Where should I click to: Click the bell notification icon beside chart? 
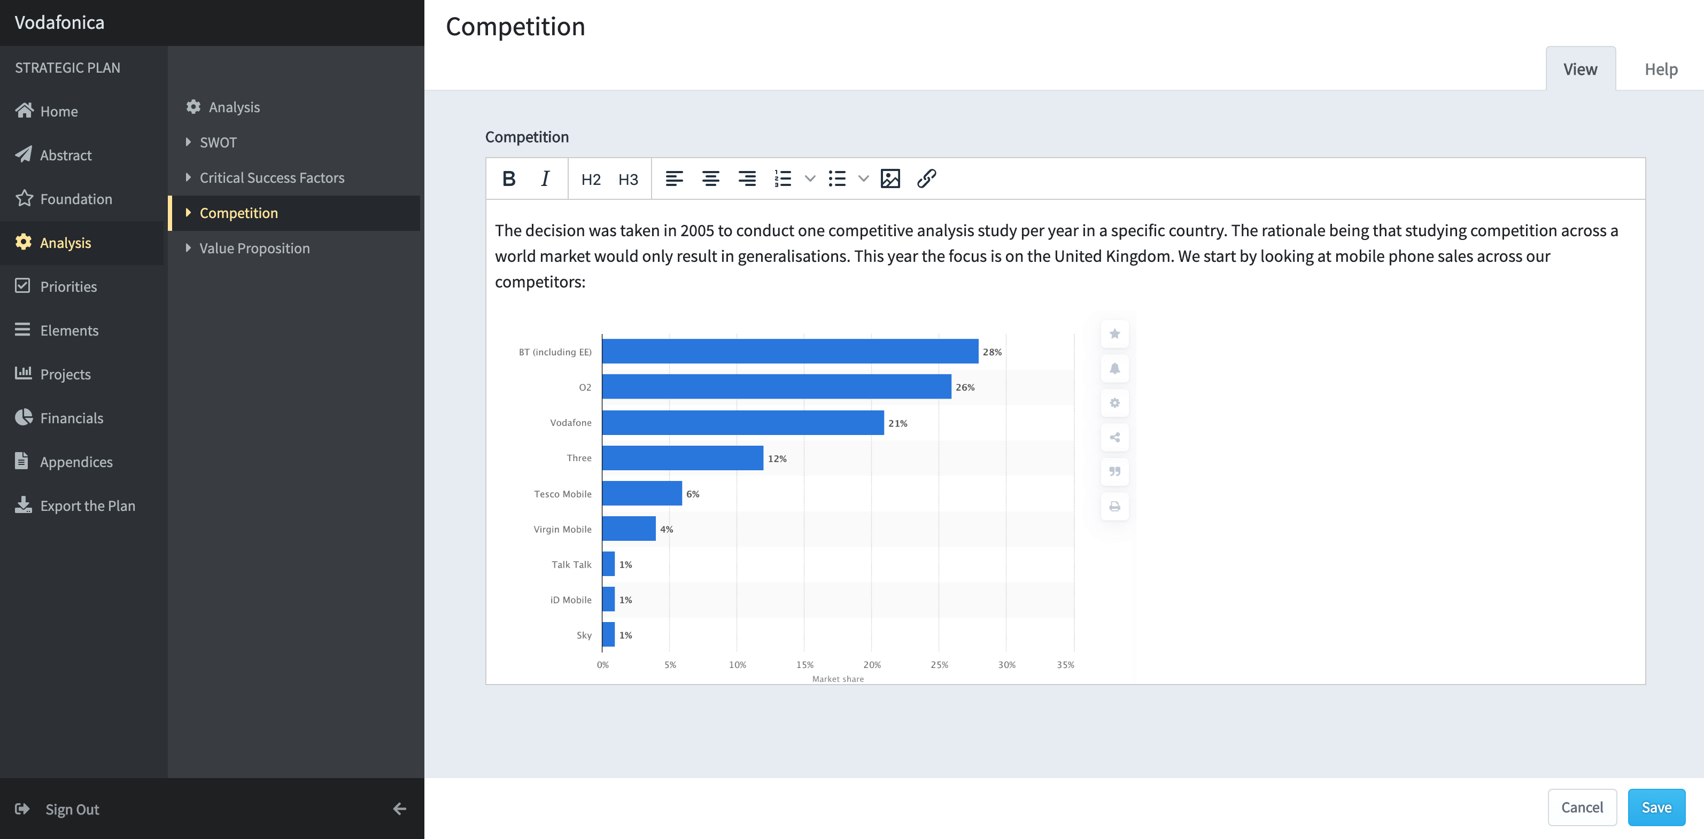coord(1114,368)
